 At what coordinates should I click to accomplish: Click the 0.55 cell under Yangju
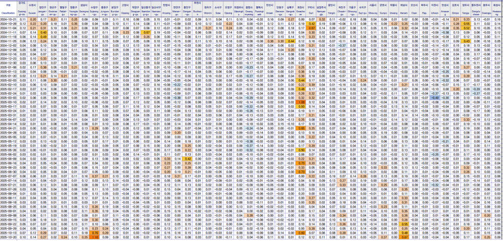[466, 24]
